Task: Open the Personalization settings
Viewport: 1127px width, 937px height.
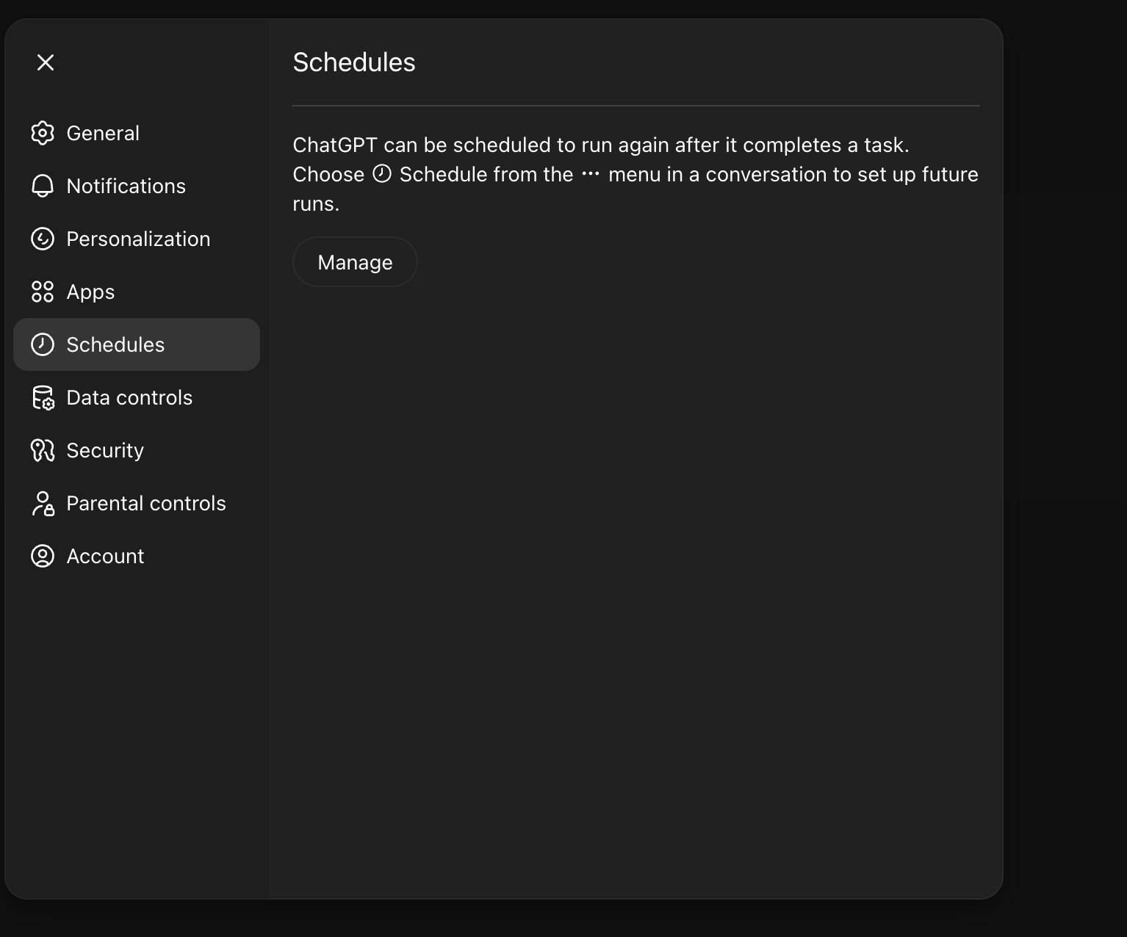Action: pos(138,239)
